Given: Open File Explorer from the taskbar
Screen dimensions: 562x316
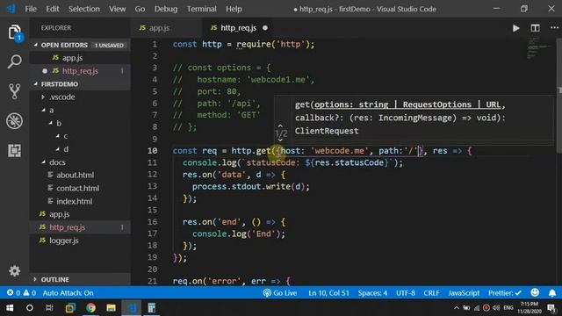Looking at the screenshot, I should tap(111, 308).
